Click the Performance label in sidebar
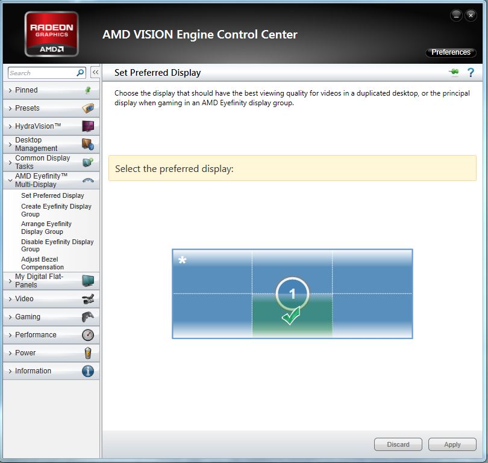488x463 pixels. [x=36, y=335]
